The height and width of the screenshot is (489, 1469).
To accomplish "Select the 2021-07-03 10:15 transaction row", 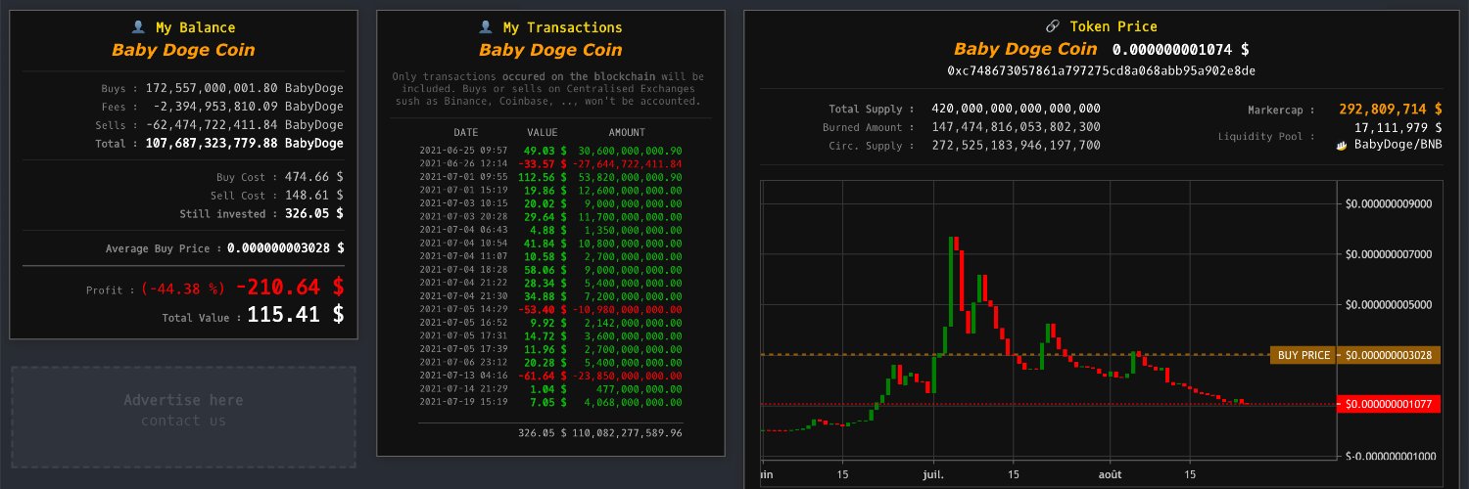I will pos(550,203).
